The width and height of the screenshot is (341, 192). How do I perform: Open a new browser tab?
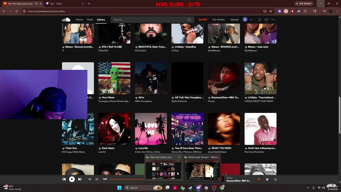pos(89,3)
